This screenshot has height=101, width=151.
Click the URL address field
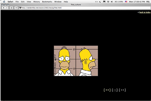click(x=85, y=8)
